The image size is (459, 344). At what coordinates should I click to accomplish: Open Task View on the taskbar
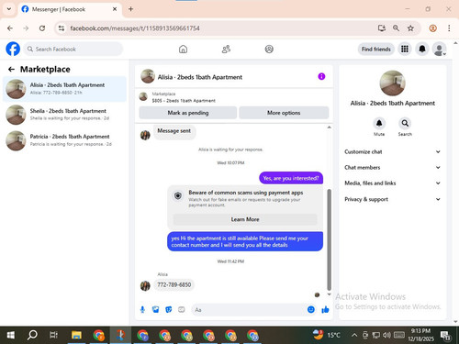(x=53, y=335)
